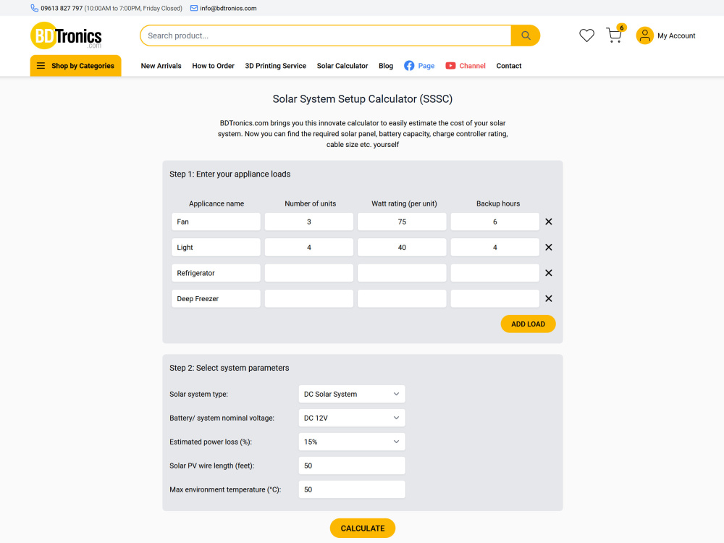The height and width of the screenshot is (543, 724).
Task: Click Max environment temperature field
Action: point(352,489)
